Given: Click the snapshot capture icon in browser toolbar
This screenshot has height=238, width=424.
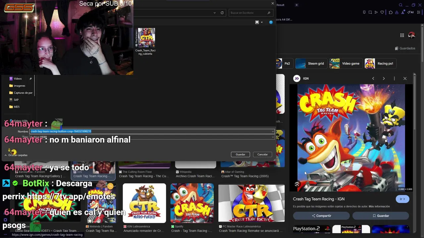Looking at the screenshot, I should point(370,12).
